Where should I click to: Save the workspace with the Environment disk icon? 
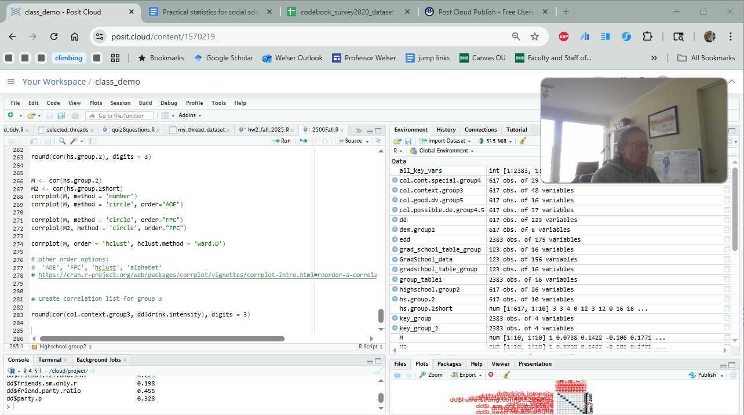pos(408,141)
